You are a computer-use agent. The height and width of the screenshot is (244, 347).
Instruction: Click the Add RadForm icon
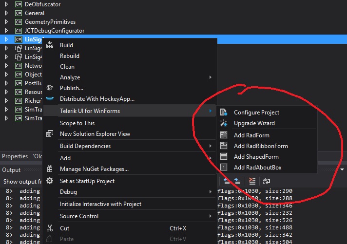224,135
